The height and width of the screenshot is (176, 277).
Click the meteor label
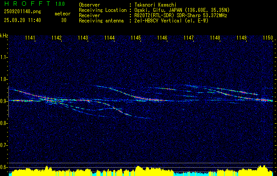pyautogui.click(x=63, y=14)
